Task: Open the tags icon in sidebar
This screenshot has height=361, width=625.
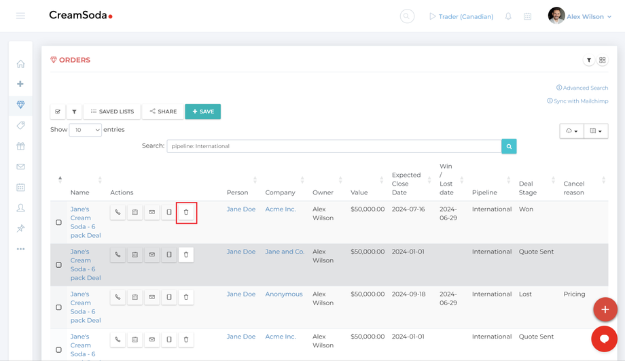Action: pyautogui.click(x=20, y=126)
